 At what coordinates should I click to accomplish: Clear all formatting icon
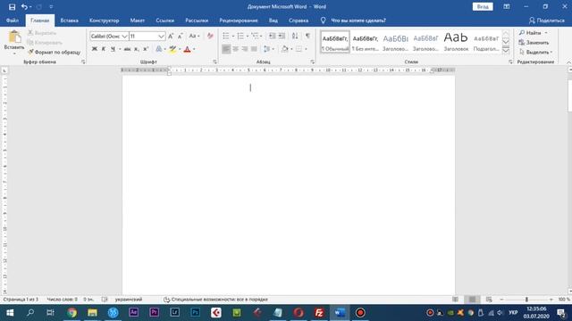point(210,36)
